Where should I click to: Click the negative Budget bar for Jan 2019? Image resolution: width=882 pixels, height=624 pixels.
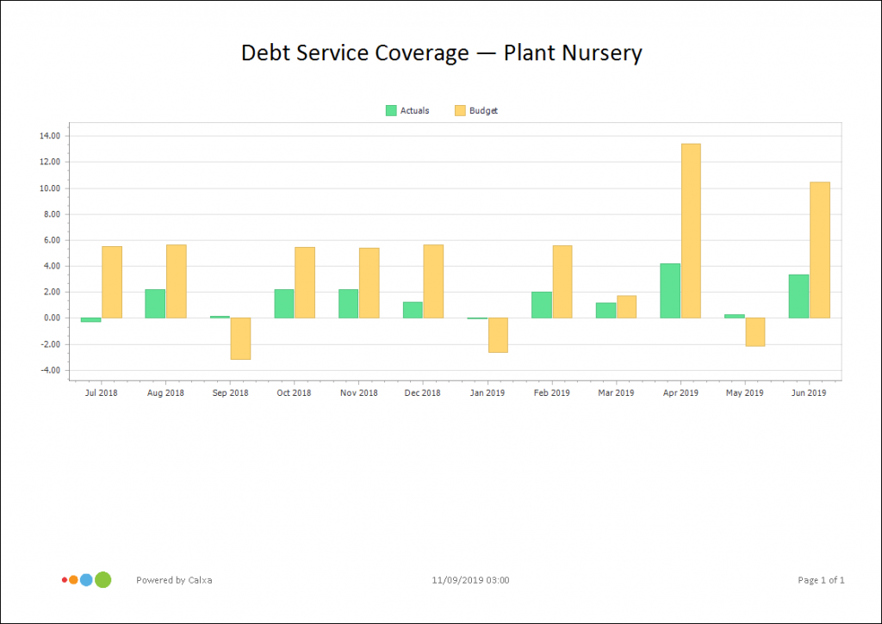(498, 335)
